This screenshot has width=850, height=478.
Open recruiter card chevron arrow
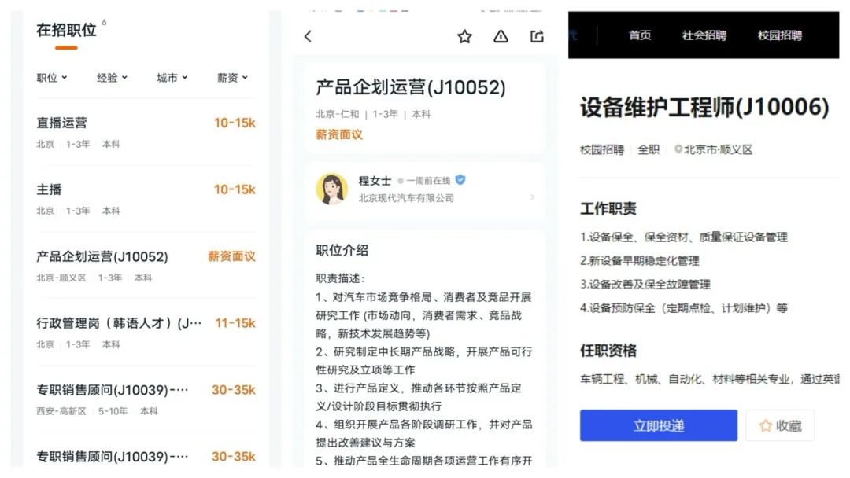coord(532,197)
